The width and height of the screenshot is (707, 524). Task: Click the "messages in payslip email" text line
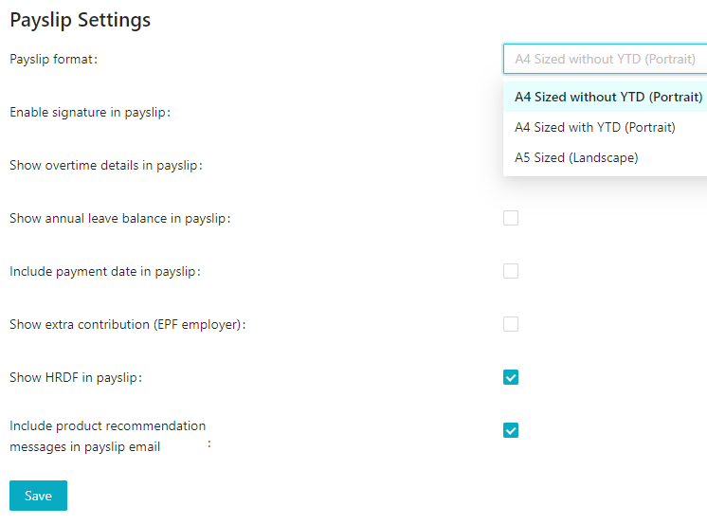click(x=84, y=446)
